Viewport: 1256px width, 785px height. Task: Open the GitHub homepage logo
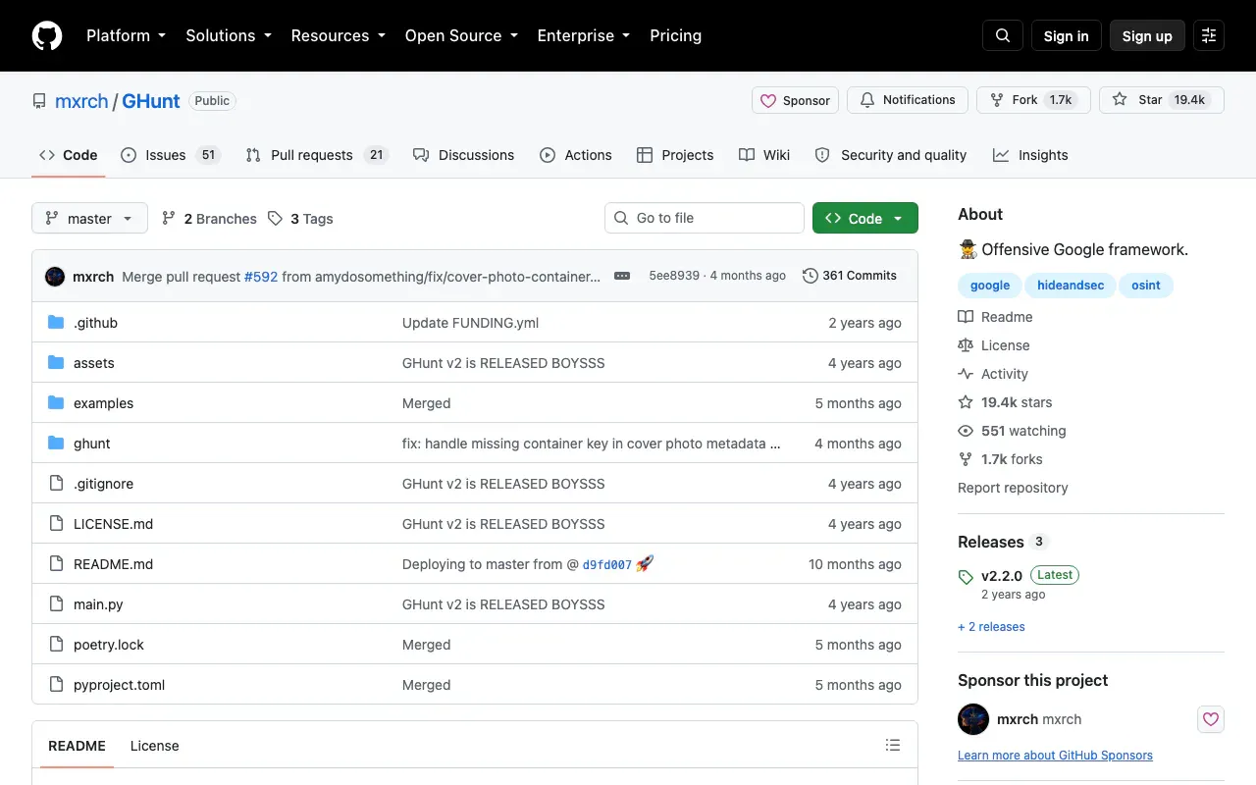(x=47, y=35)
